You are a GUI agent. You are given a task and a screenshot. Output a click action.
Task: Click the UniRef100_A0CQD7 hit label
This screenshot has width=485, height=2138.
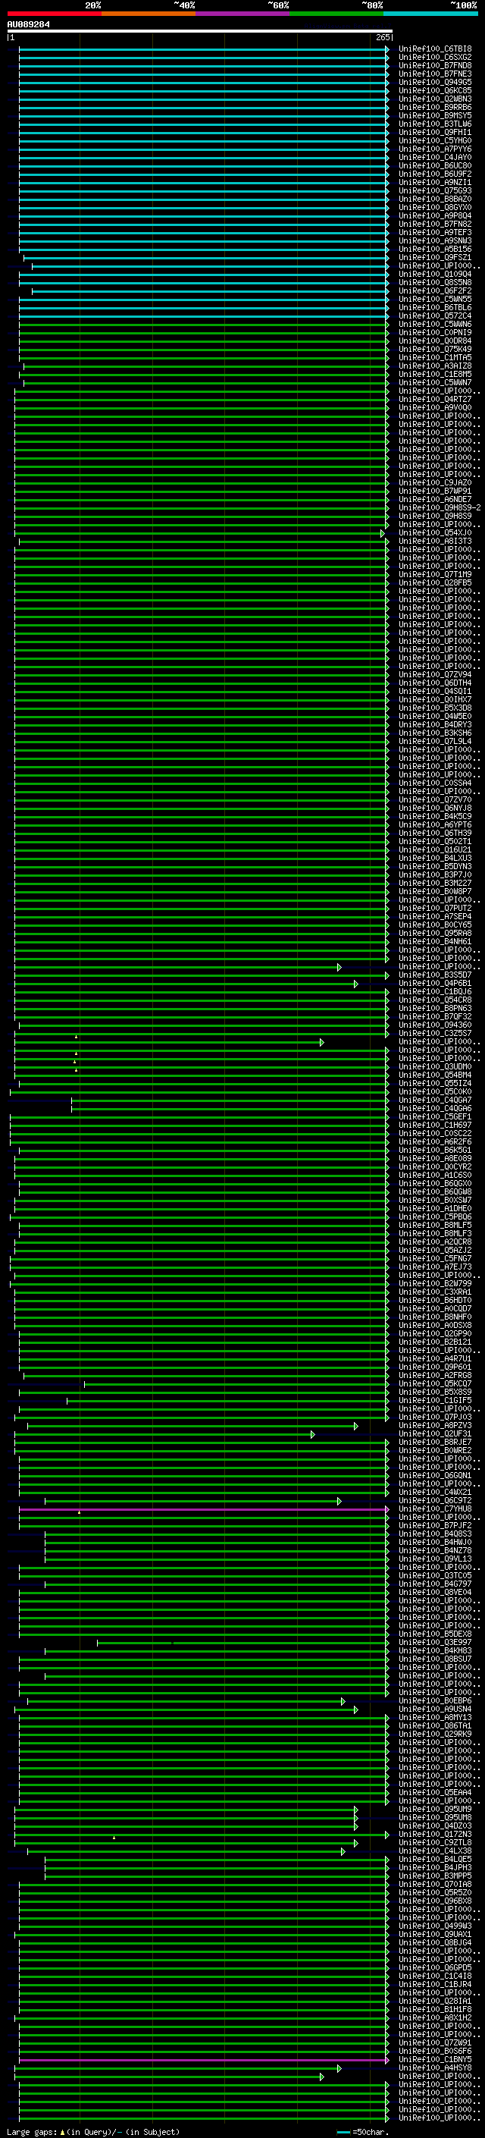coord(435,1309)
